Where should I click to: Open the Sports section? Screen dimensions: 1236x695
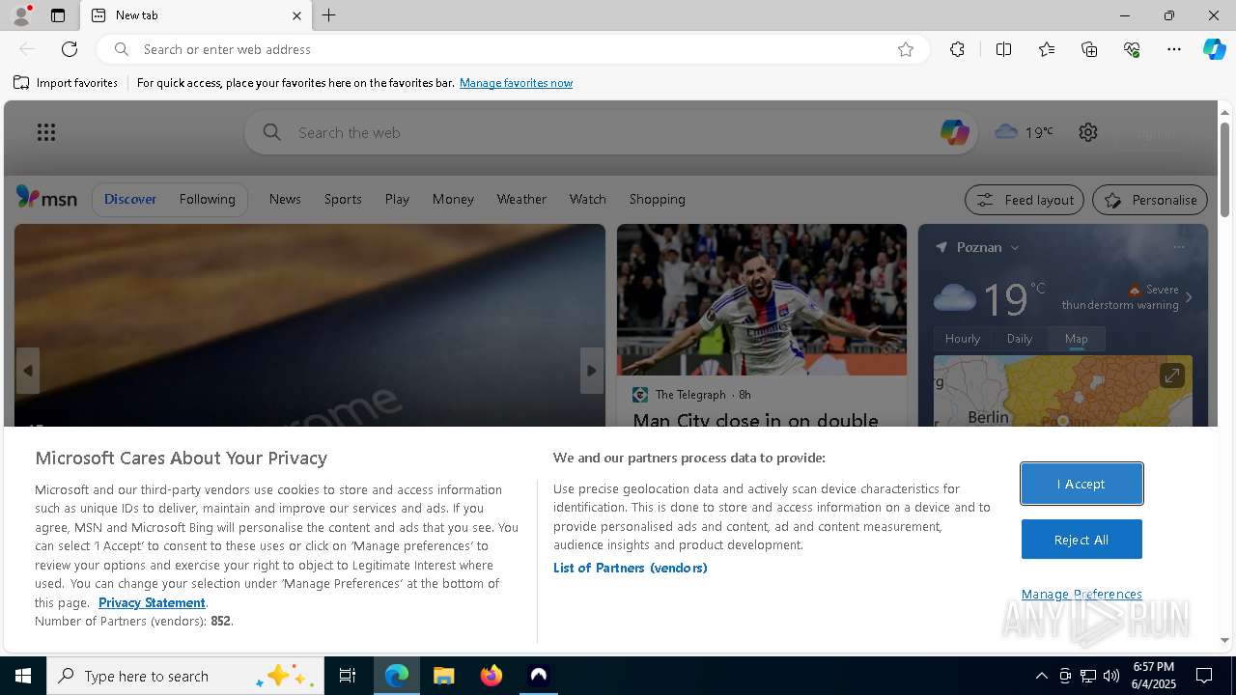pyautogui.click(x=343, y=199)
